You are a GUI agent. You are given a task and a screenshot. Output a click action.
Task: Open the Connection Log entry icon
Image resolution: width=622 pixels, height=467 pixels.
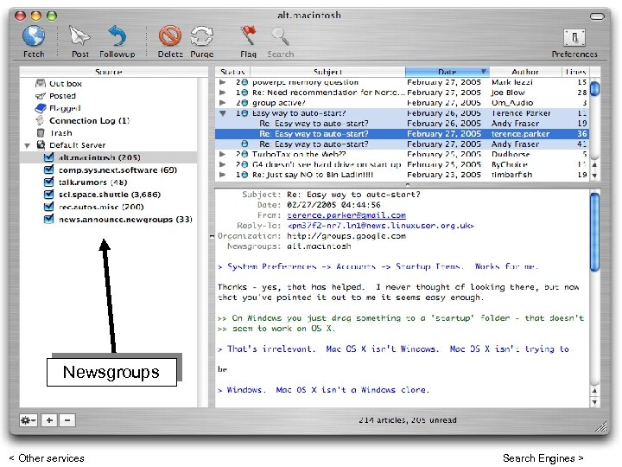point(40,120)
